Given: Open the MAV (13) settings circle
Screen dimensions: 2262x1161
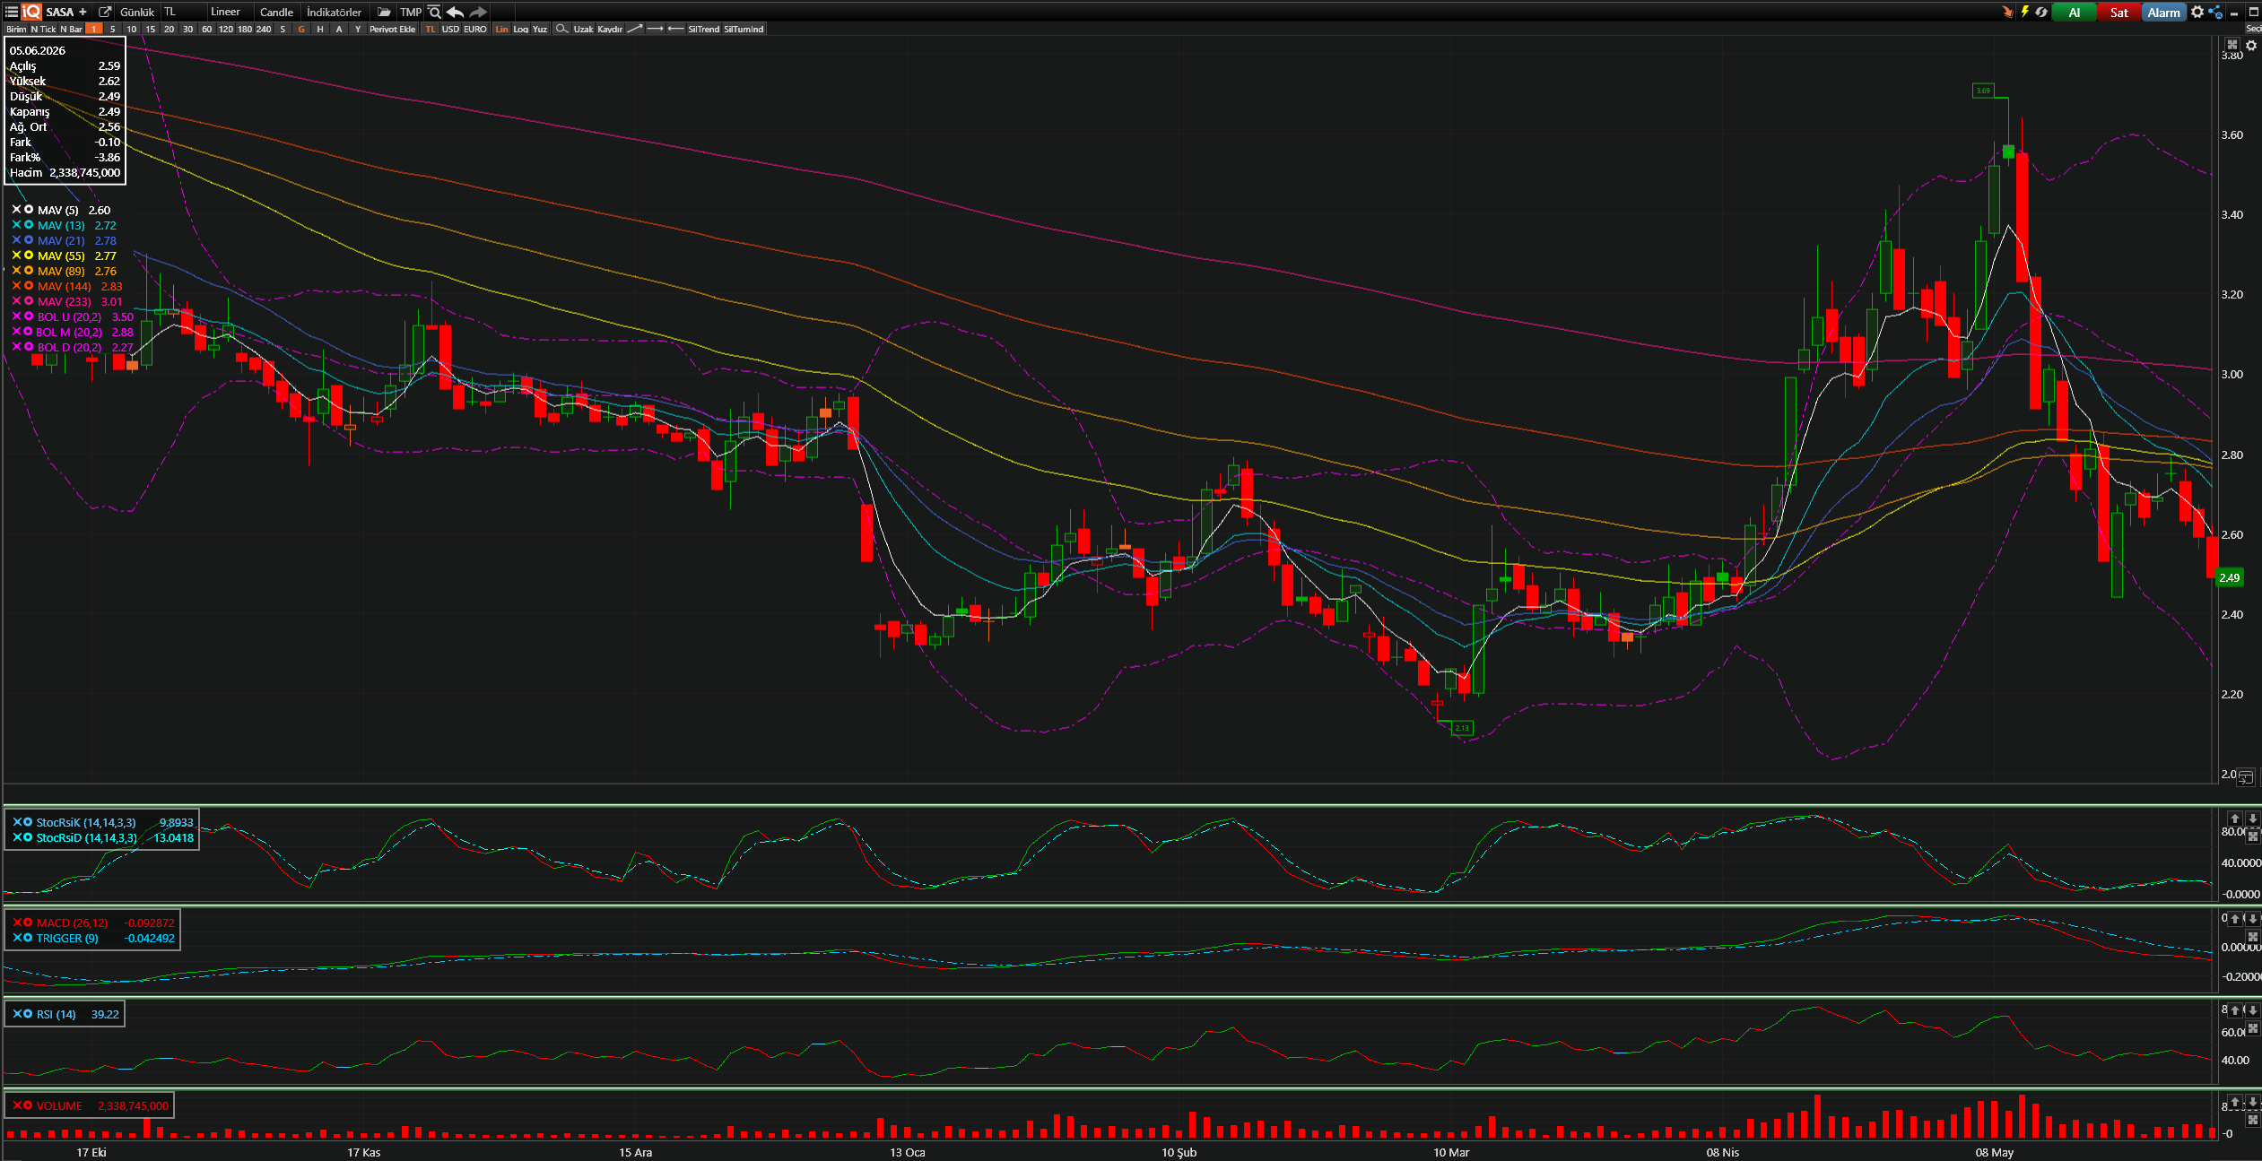Looking at the screenshot, I should 29,224.
